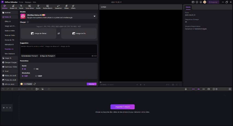Collapse the Vidéo IA sidebar section
Screen dimensions: 233x126
coord(10,17)
